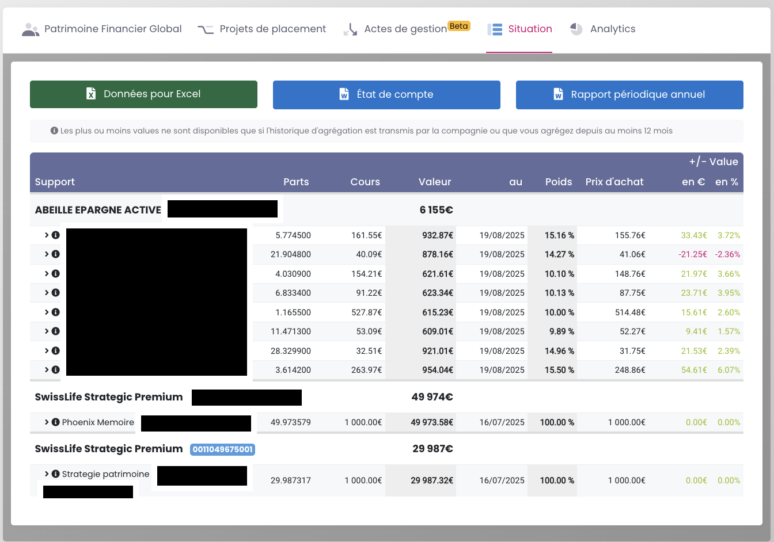Expand the Strategie patrimoine row

coord(47,474)
